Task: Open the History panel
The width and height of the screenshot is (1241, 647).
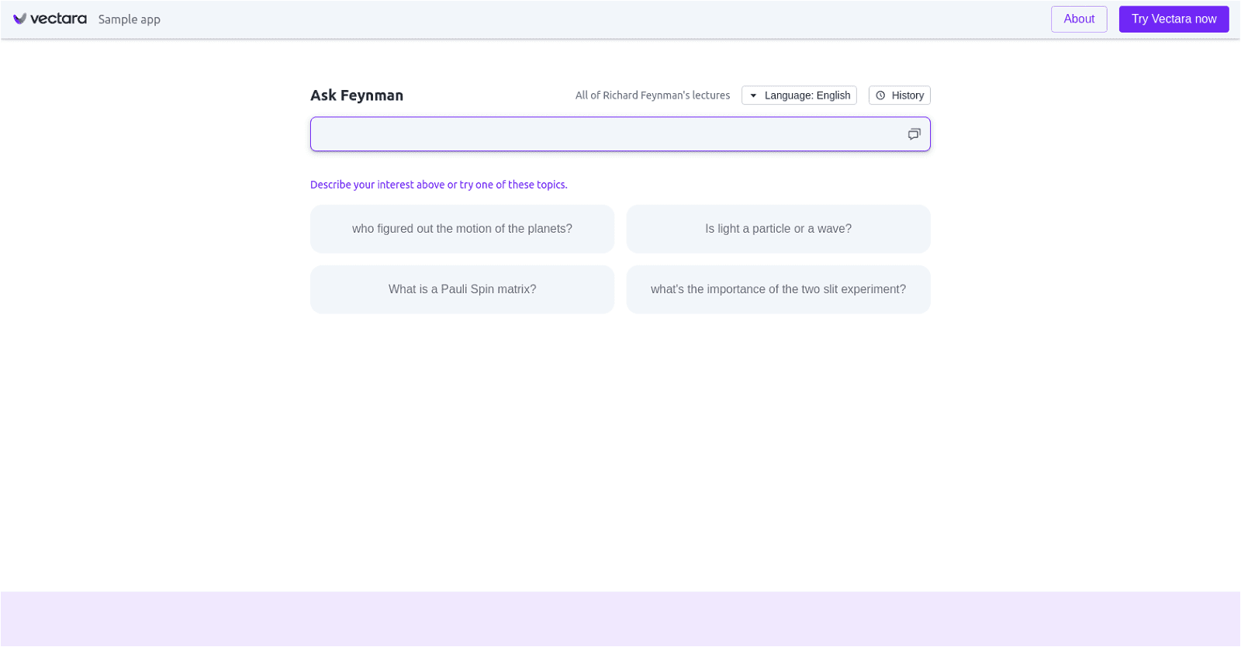Action: [900, 95]
